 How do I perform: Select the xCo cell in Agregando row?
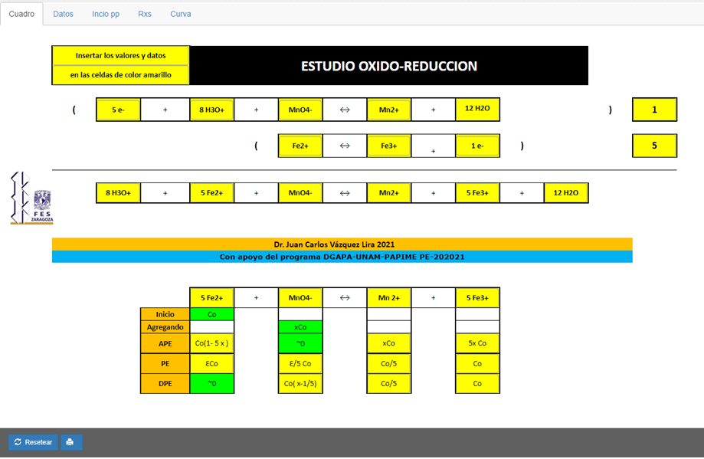(300, 327)
